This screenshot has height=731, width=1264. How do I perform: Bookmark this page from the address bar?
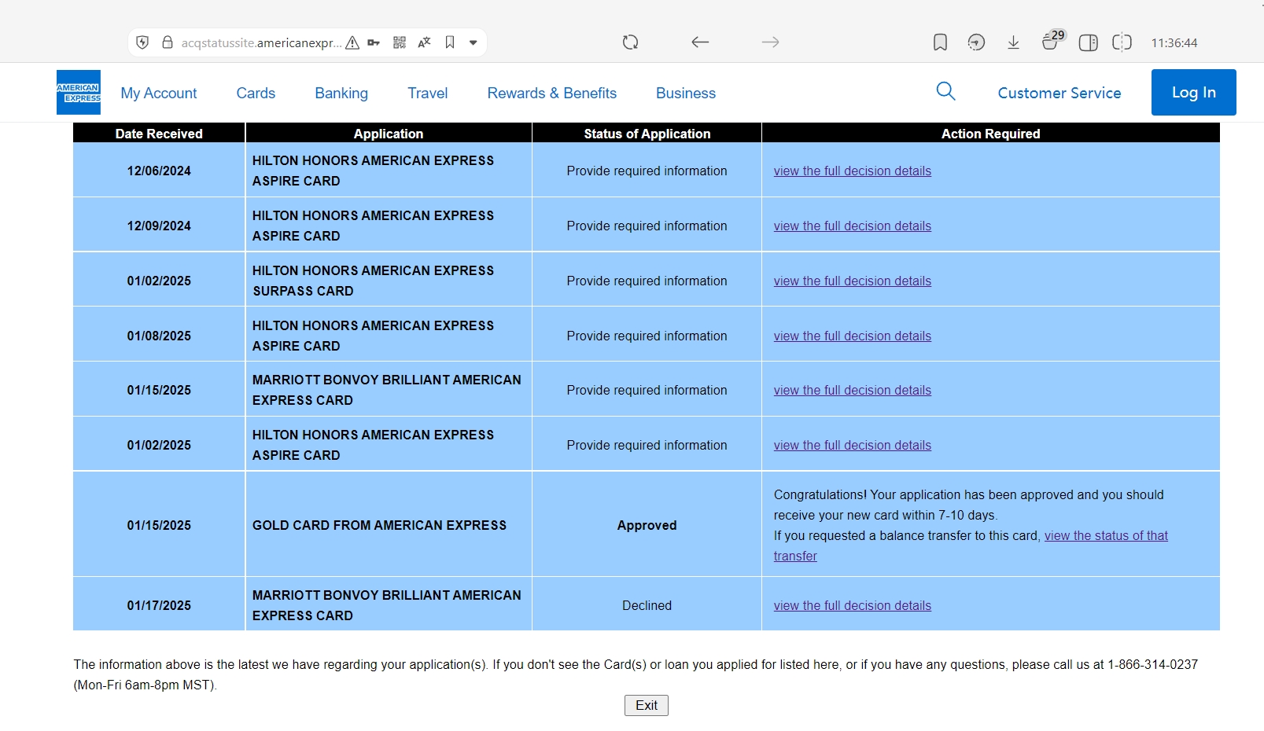(x=450, y=42)
